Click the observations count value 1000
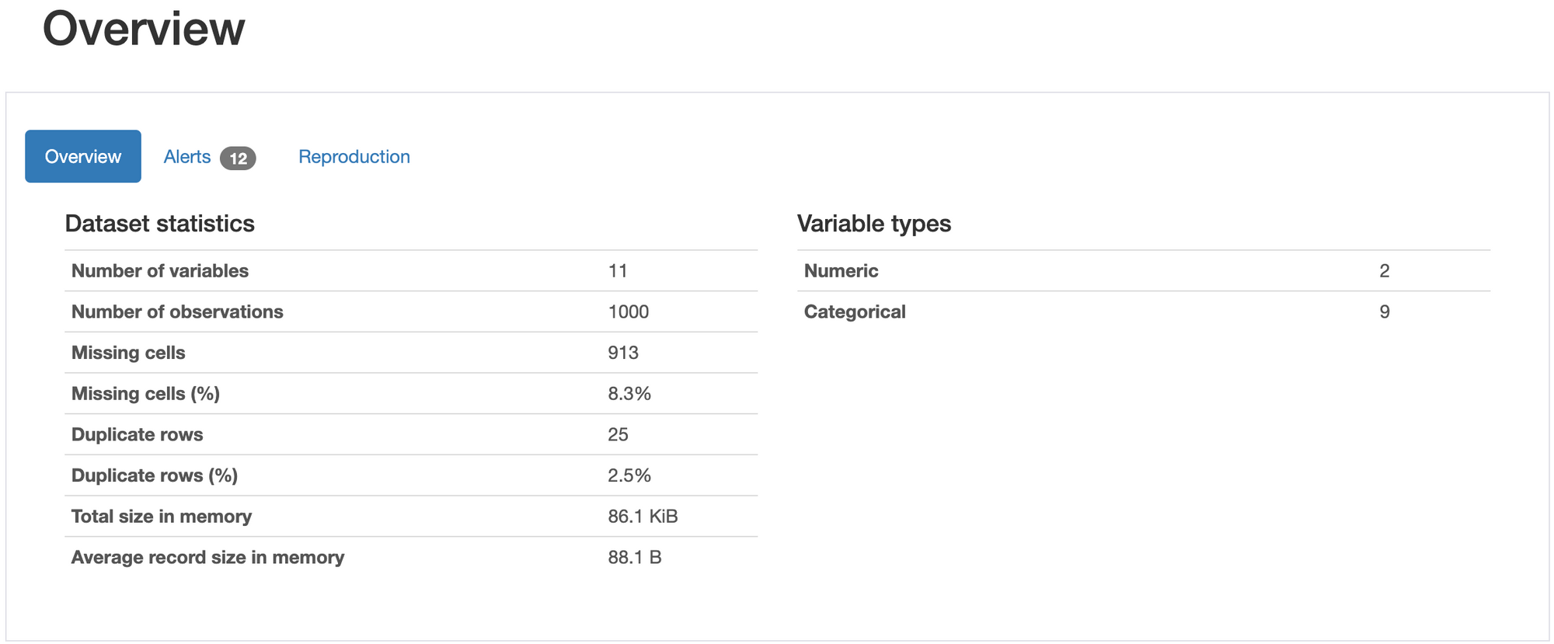 (628, 312)
